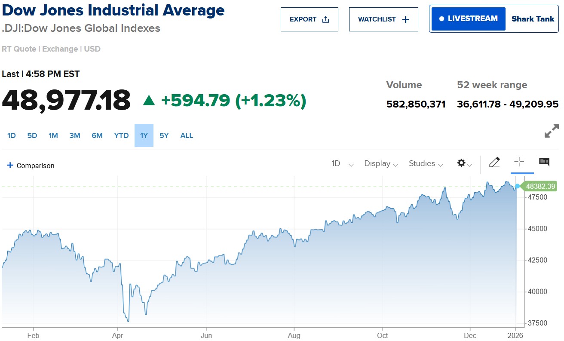The image size is (564, 341).
Task: Open the chart comments icon
Action: (x=544, y=162)
